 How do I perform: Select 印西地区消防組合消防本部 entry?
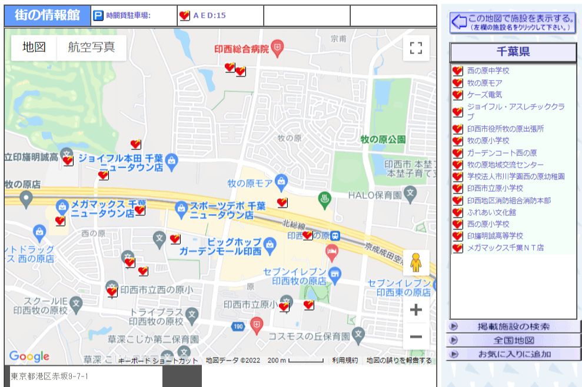coord(509,201)
